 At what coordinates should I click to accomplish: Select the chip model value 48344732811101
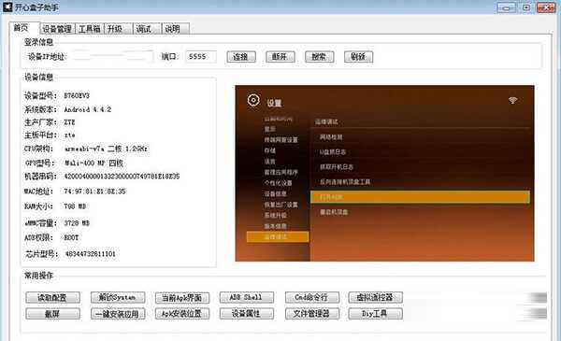(90, 254)
